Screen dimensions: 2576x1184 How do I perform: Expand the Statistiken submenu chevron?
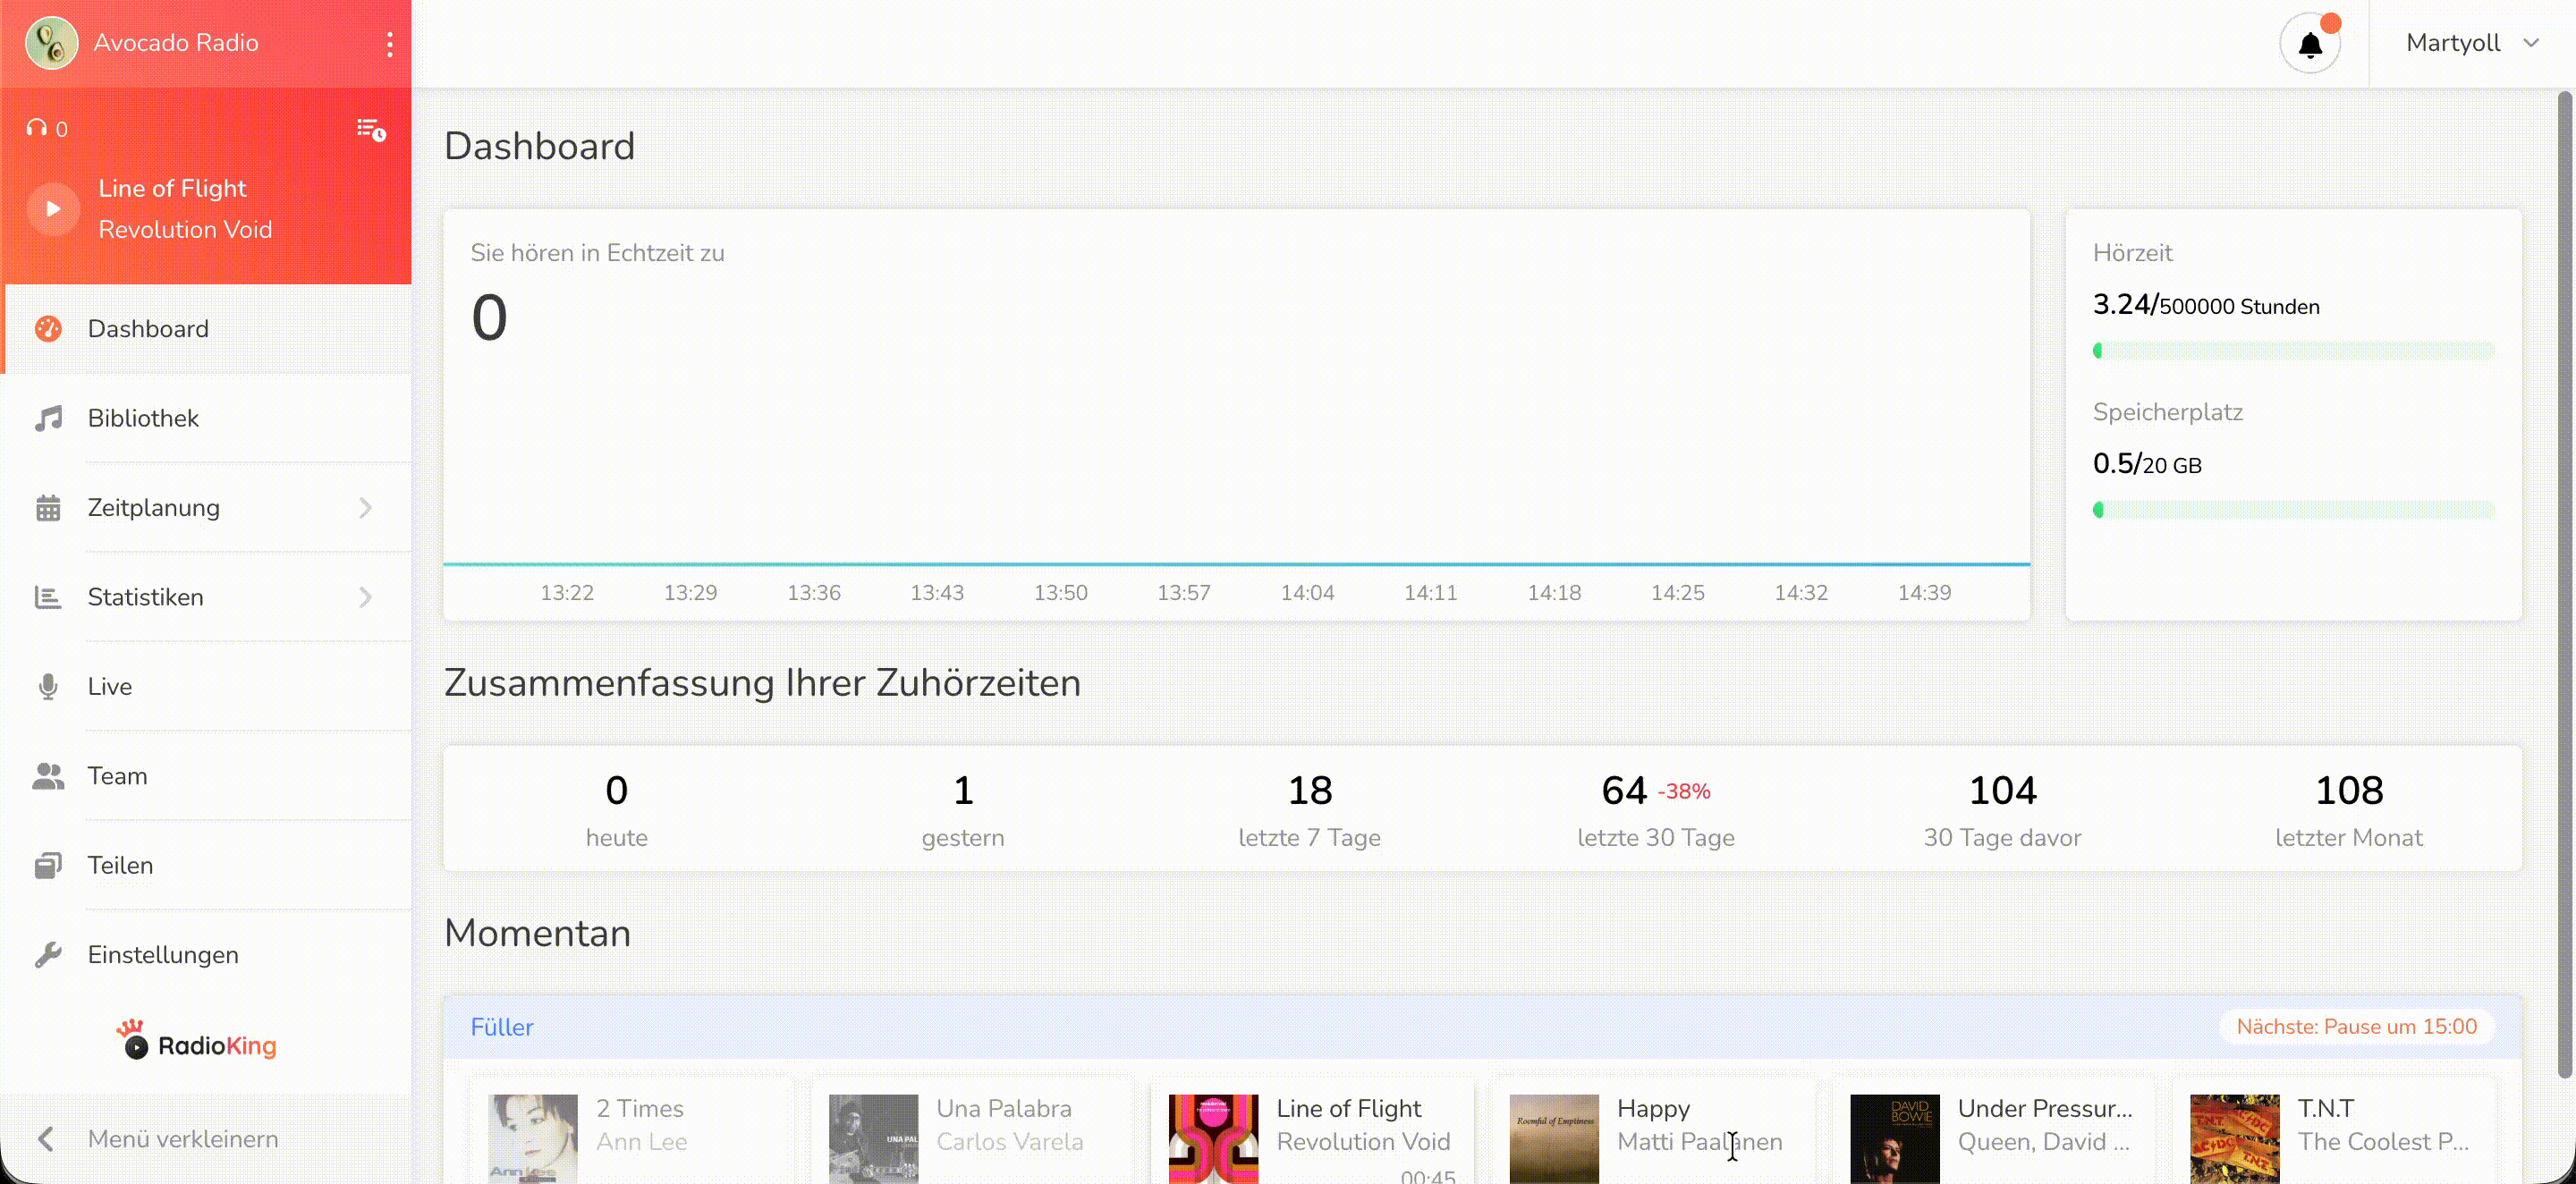365,597
